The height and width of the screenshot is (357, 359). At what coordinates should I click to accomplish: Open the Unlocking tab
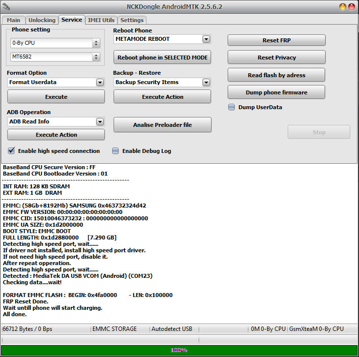pyautogui.click(x=42, y=20)
